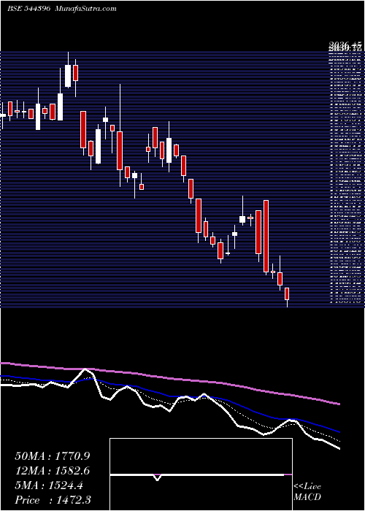Click the tallest white candlestick near the chart high
This screenshot has height=511, width=365.
click(x=68, y=76)
